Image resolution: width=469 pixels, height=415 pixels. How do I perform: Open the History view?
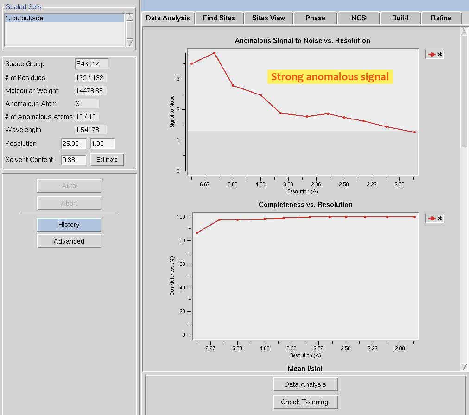click(x=69, y=225)
